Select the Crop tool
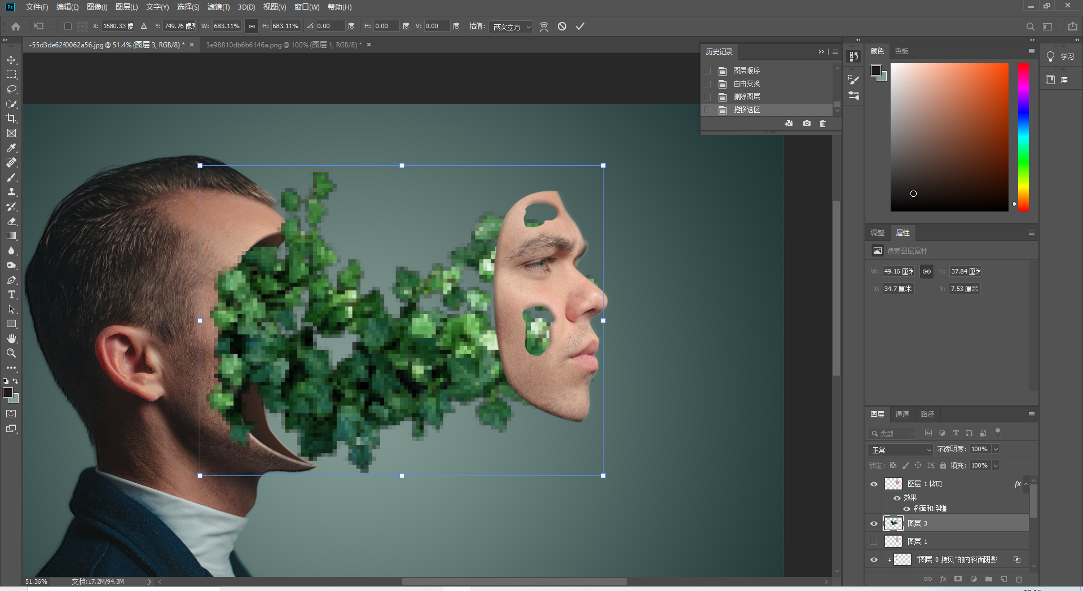This screenshot has height=591, width=1083. point(11,118)
